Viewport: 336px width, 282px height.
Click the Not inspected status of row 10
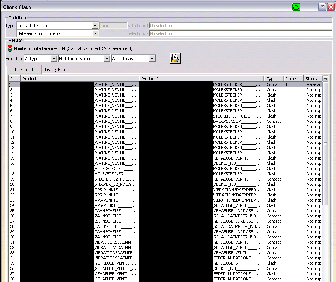point(314,132)
